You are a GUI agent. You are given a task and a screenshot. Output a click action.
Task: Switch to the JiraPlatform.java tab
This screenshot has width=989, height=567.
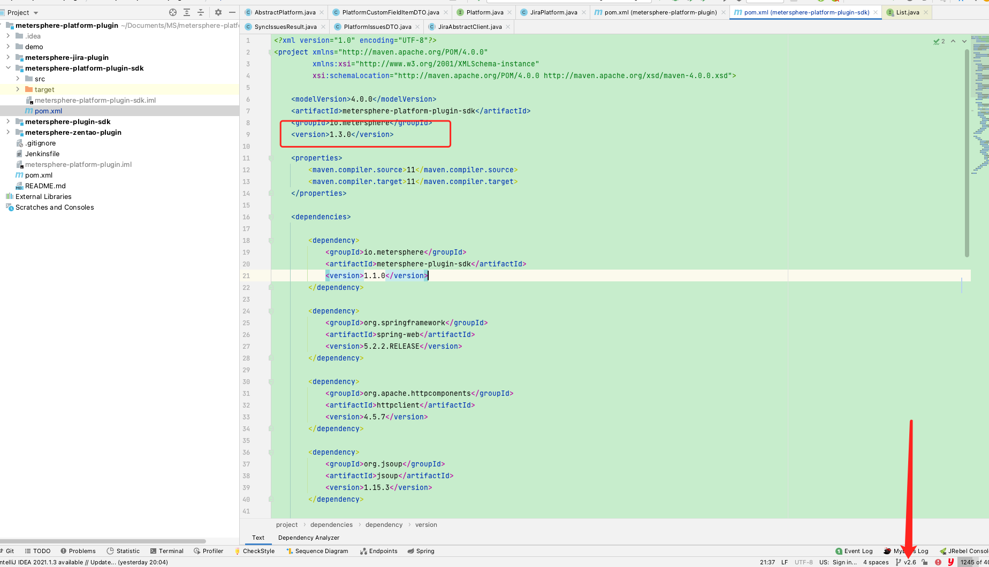click(553, 12)
